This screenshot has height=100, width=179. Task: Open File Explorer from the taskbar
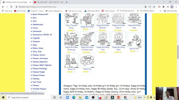(80, 97)
